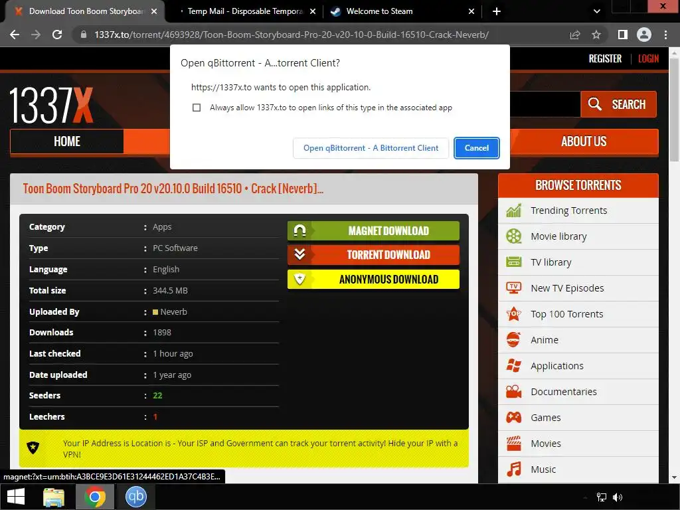Close the Temp Mail tab

[313, 12]
